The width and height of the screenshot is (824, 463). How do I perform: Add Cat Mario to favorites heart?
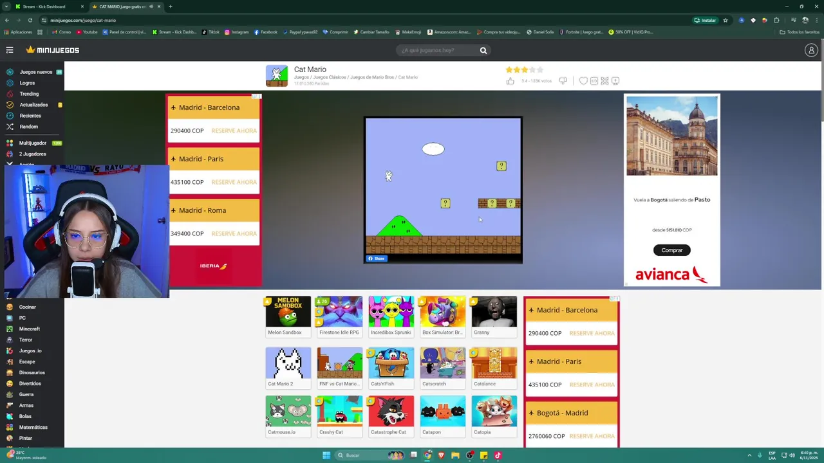click(583, 81)
